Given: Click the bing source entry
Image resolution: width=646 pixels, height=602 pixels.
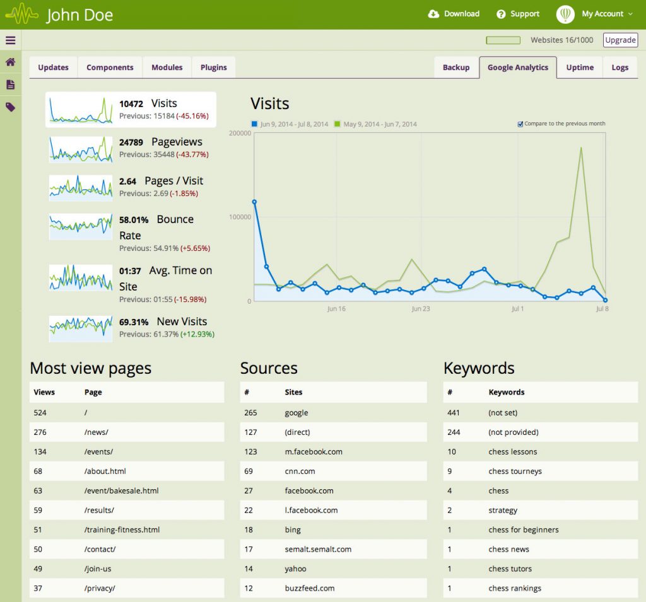Looking at the screenshot, I should (293, 530).
